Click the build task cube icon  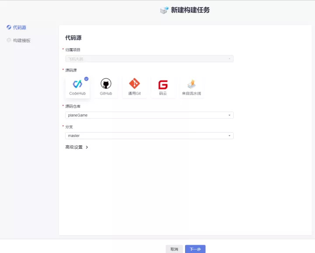164,10
